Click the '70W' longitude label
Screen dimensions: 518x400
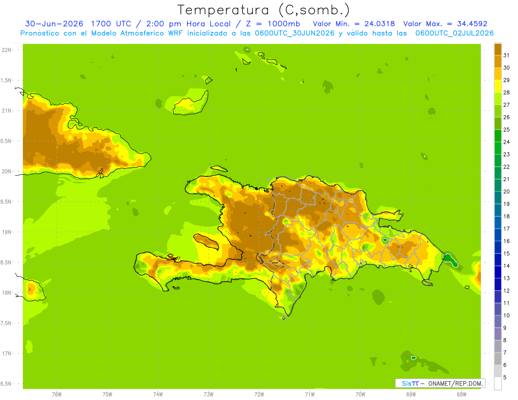click(360, 394)
